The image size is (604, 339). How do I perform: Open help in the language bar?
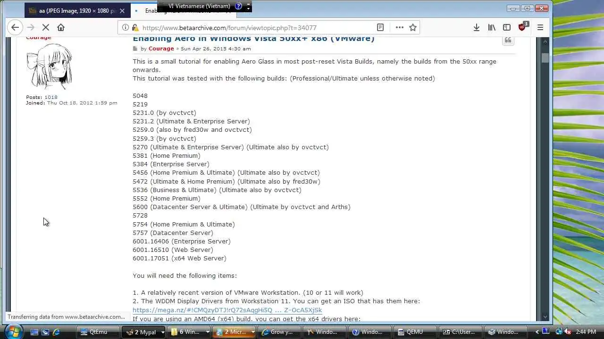coord(238,6)
